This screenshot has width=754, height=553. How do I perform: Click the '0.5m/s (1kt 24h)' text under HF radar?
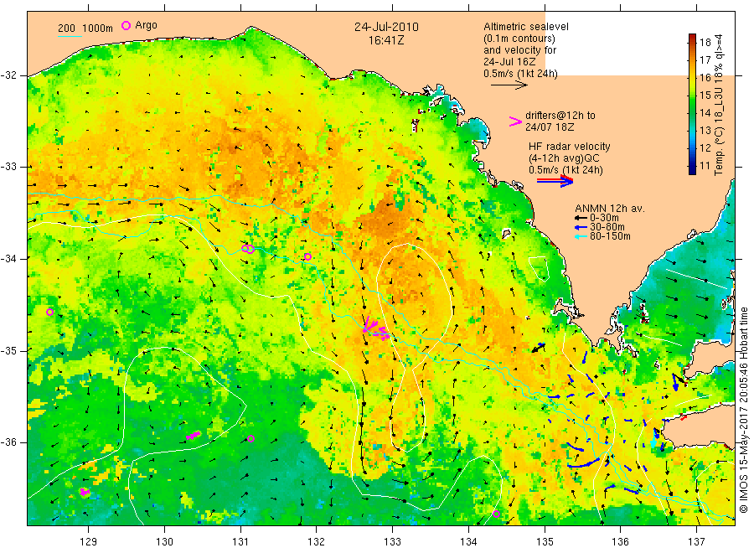pyautogui.click(x=565, y=170)
